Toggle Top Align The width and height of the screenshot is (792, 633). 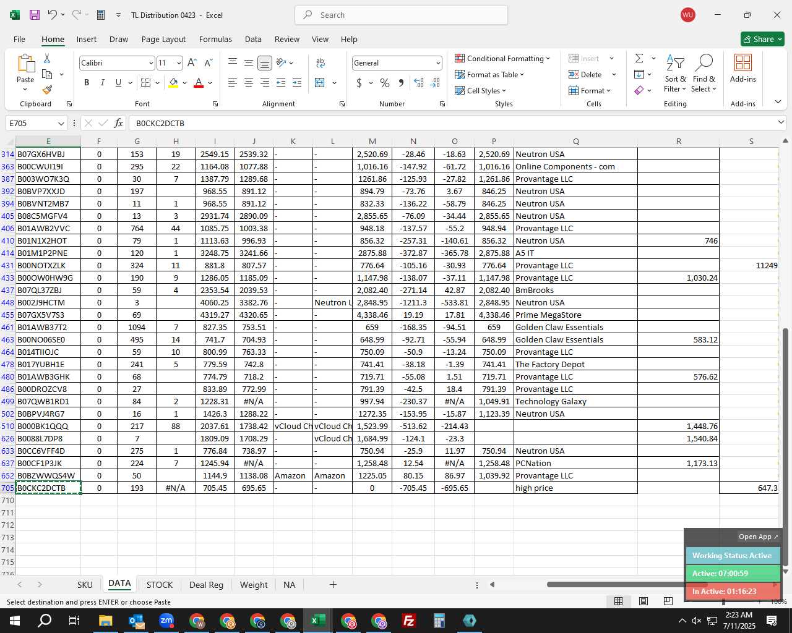(x=233, y=62)
